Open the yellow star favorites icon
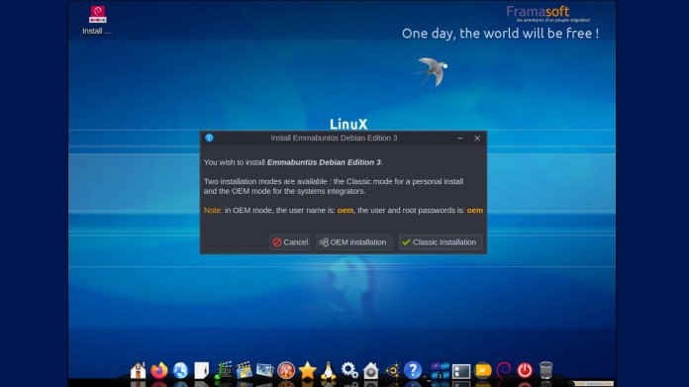This screenshot has width=689, height=387. pyautogui.click(x=307, y=370)
